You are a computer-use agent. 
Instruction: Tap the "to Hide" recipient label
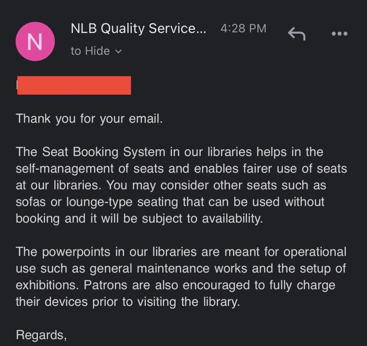tap(90, 51)
